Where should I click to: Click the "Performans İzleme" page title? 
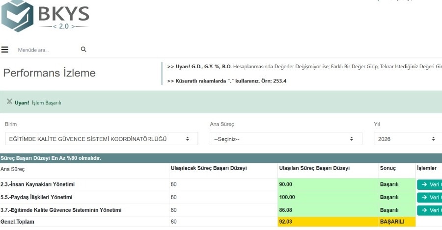click(x=49, y=73)
